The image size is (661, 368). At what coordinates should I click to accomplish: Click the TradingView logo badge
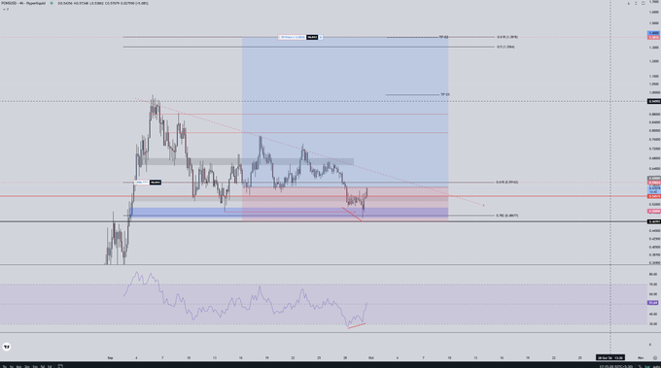pyautogui.click(x=7, y=347)
